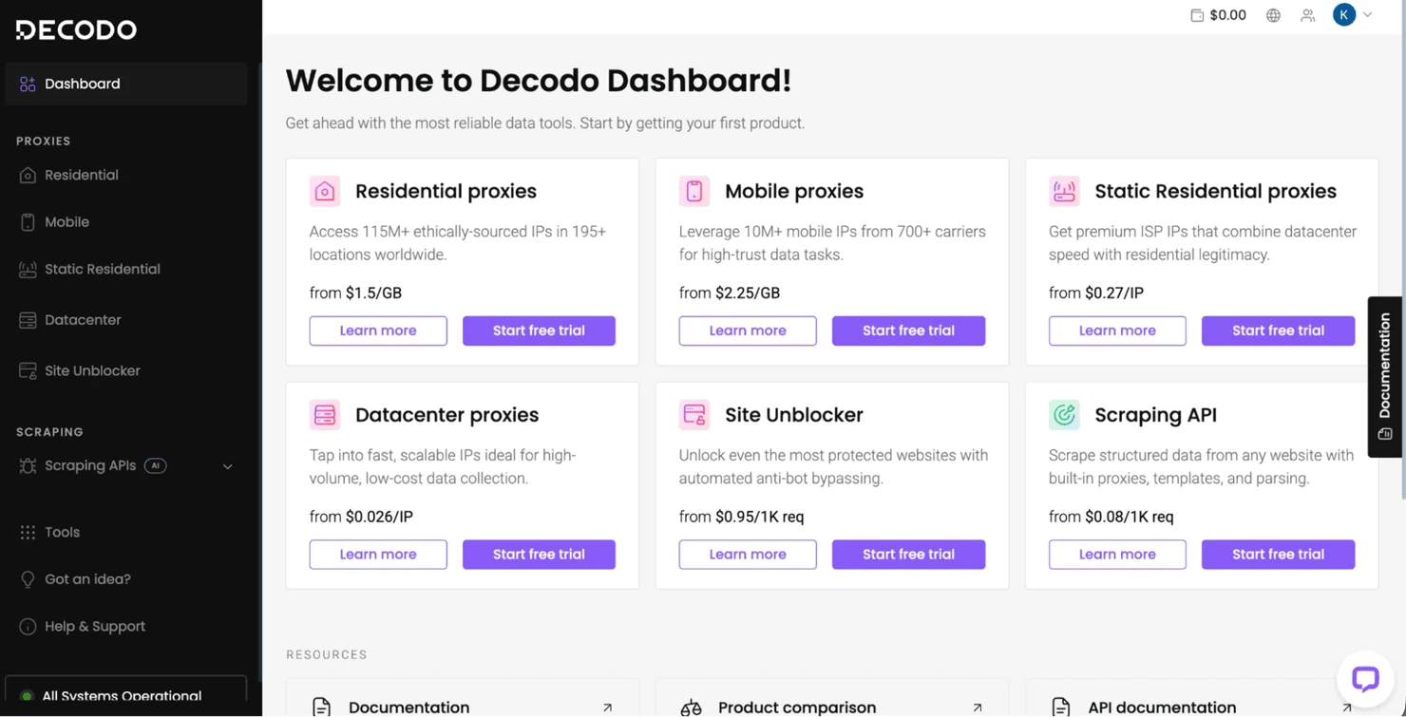The height and width of the screenshot is (717, 1406).
Task: Open the user account dropdown arrow
Action: click(1368, 15)
